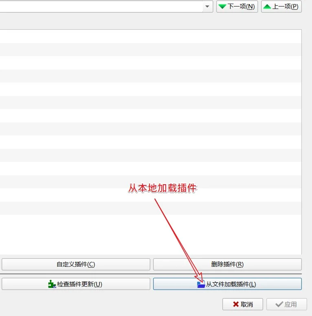Image resolution: width=312 pixels, height=316 pixels.
Task: Open the search field dropdown arrow
Action: tap(207, 7)
